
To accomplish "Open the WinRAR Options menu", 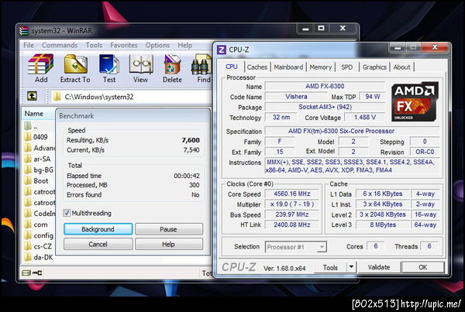I will point(157,46).
